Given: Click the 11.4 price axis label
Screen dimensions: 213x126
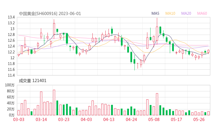Looking at the screenshot, I should (11, 75).
